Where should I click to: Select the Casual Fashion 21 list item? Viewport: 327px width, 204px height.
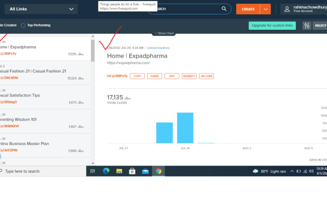[x=45, y=73]
